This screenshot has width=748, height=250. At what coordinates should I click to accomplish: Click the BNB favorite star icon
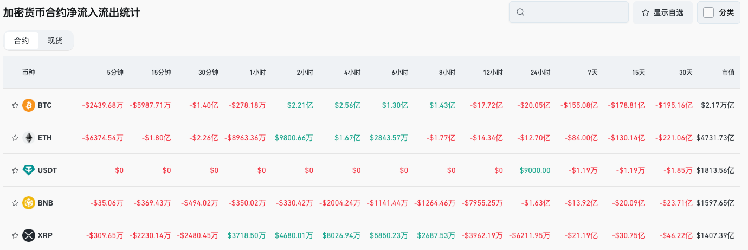[x=15, y=203]
